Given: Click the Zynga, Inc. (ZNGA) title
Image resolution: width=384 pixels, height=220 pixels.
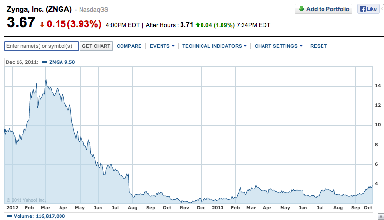Looking at the screenshot, I should click(39, 9).
